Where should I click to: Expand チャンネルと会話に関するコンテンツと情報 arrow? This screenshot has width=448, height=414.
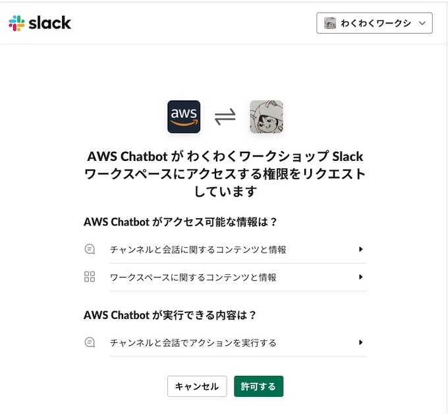[x=361, y=250]
